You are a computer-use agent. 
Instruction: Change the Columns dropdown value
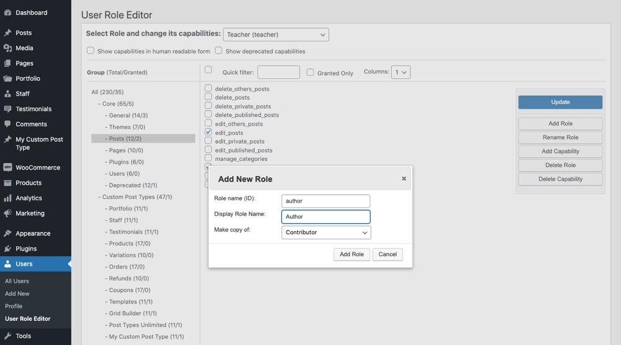point(401,72)
